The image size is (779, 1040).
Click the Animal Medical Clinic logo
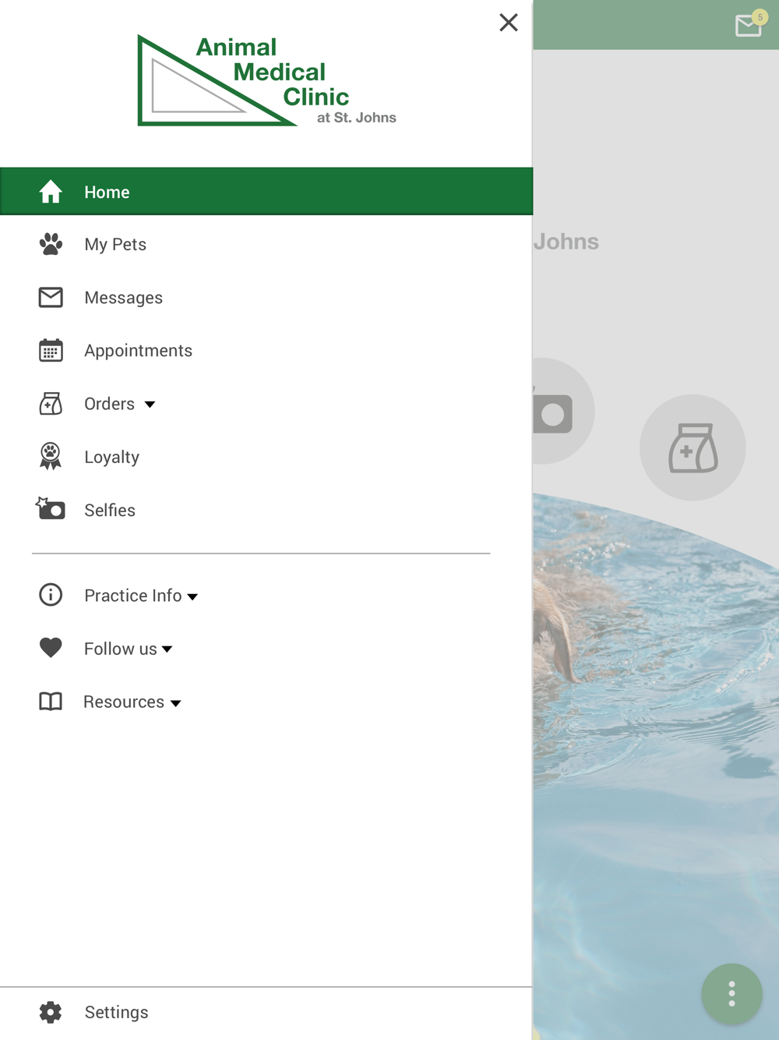266,80
